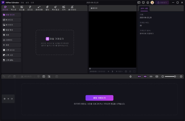Select the 세부 사항 tab
This screenshot has height=121, width=185.
point(144,8)
